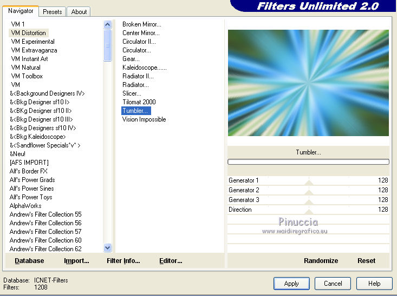Screen dimensions: 397x296
Task: Choose the Radiator filter
Action: [x=135, y=85]
